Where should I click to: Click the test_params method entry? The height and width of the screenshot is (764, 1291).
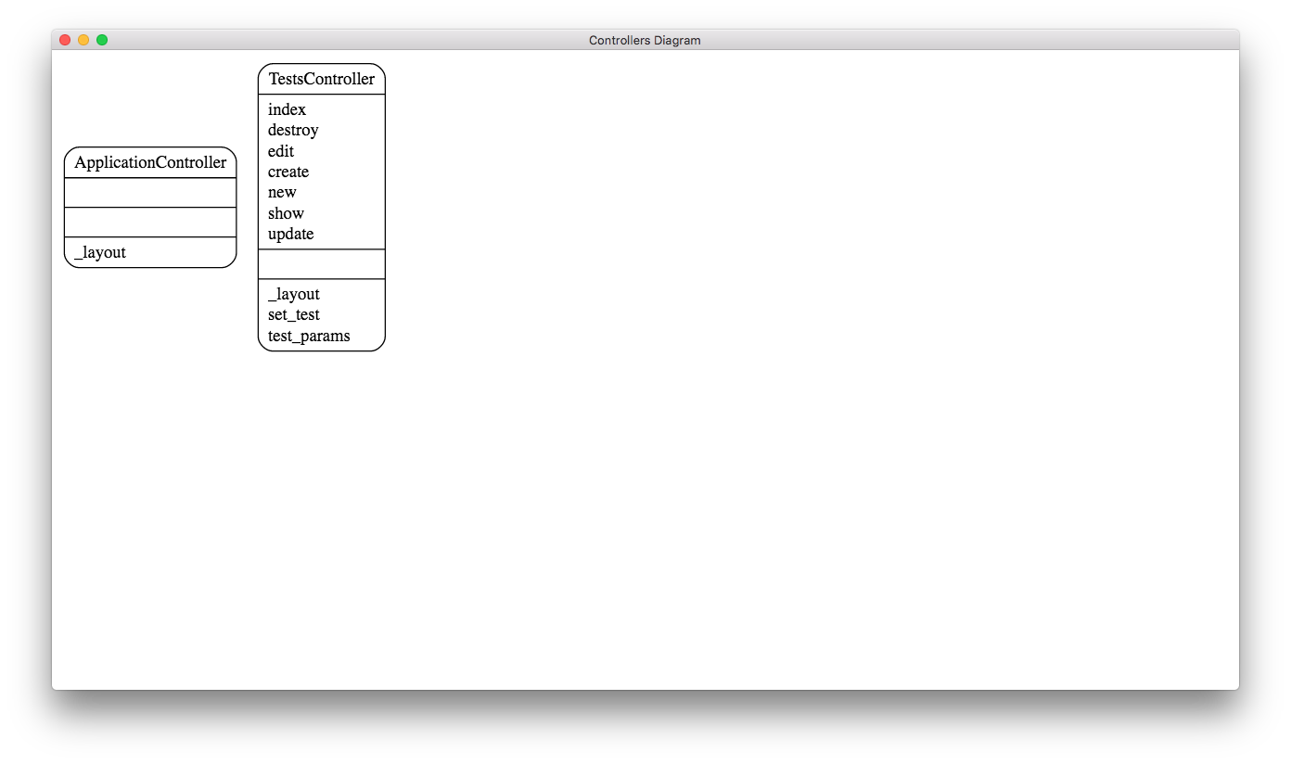309,336
